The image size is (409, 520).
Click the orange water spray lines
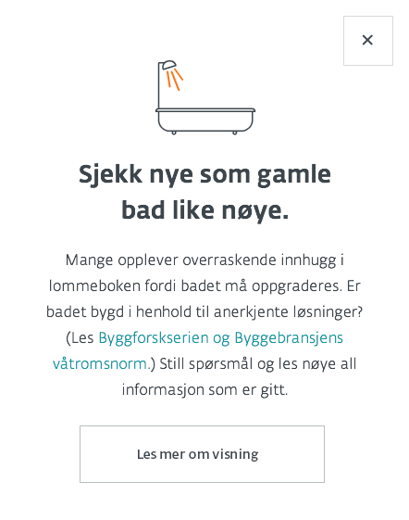pos(175,80)
